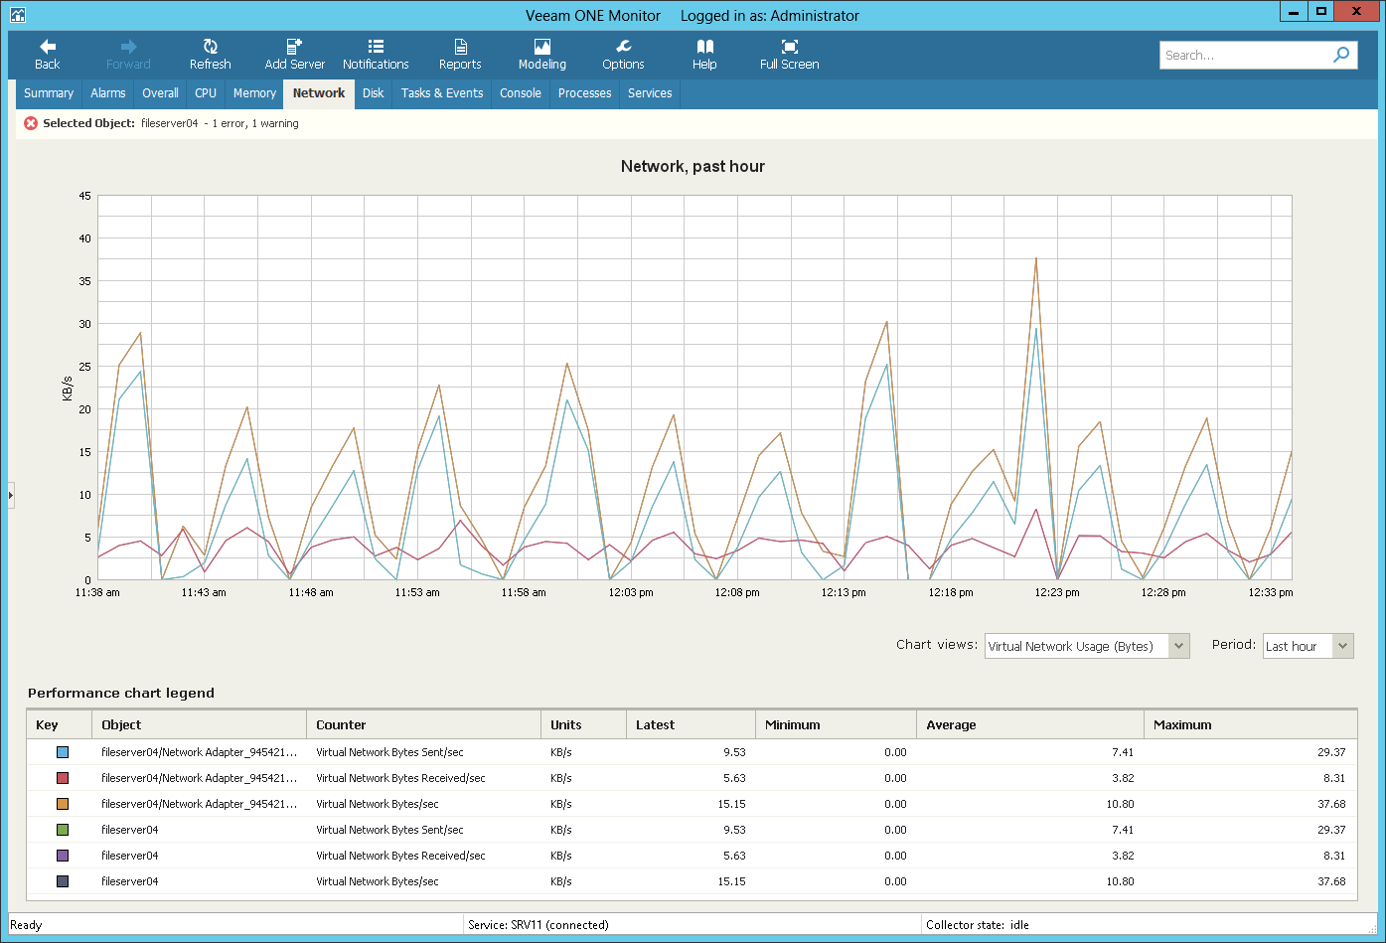Sort by the Minimum column header
The image size is (1386, 943).
click(x=836, y=724)
